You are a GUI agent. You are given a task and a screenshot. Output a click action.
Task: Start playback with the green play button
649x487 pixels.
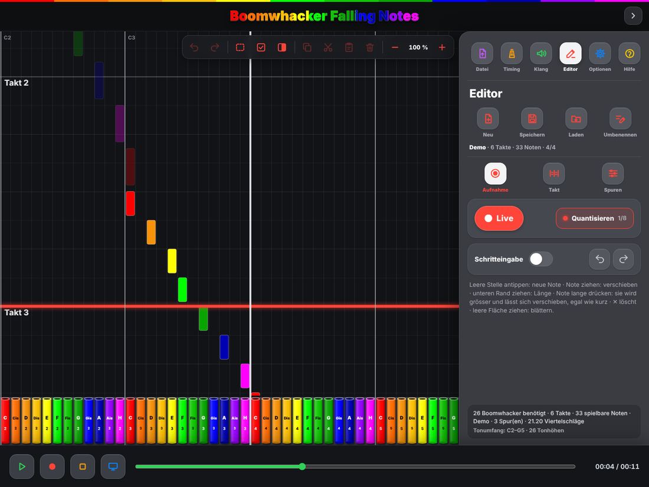point(22,467)
